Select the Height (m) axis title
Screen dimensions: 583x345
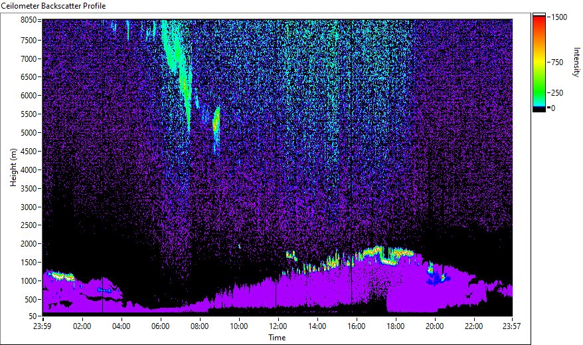coord(13,168)
